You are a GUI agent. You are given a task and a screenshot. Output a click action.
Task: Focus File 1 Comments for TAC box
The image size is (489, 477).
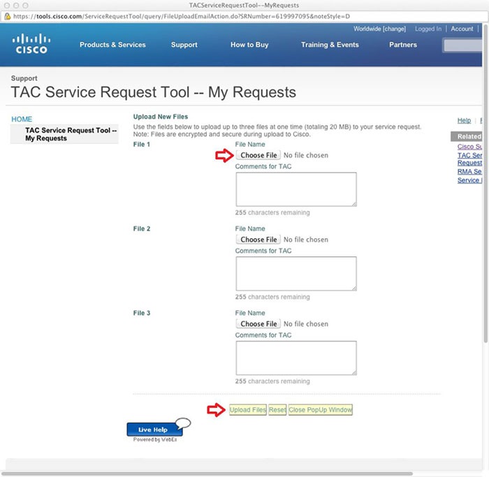click(x=296, y=189)
